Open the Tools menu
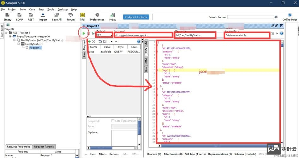 point(51,9)
